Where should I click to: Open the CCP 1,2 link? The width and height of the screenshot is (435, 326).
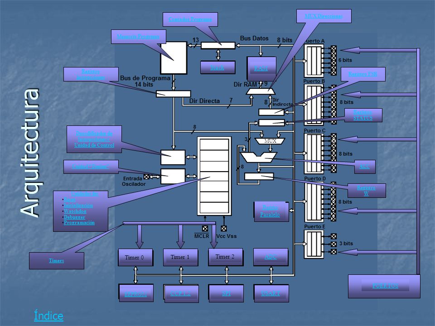180,293
